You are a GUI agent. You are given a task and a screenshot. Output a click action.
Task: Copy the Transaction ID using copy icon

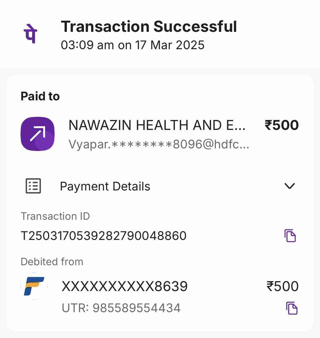point(290,236)
